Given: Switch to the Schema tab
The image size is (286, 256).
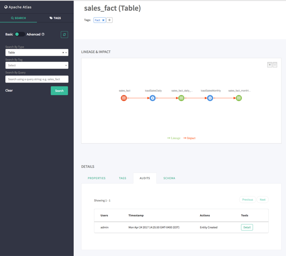Looking at the screenshot, I should [169, 178].
